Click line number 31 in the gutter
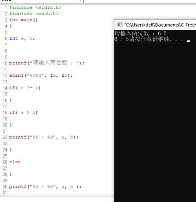 coord(5,193)
